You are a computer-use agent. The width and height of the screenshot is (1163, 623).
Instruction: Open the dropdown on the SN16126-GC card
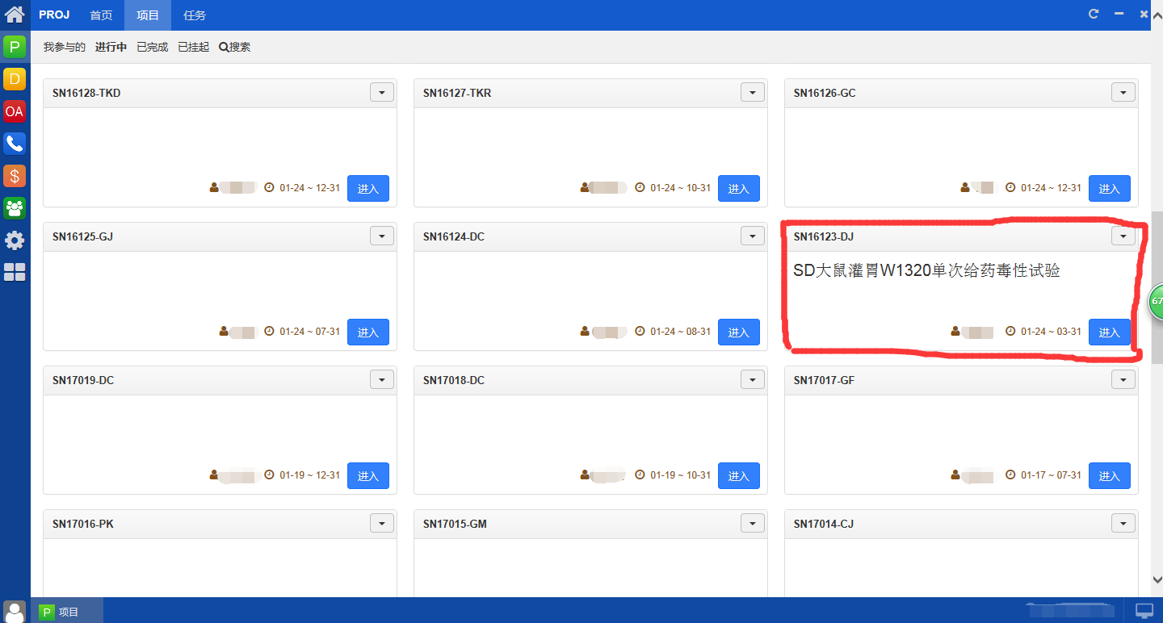[1123, 93]
